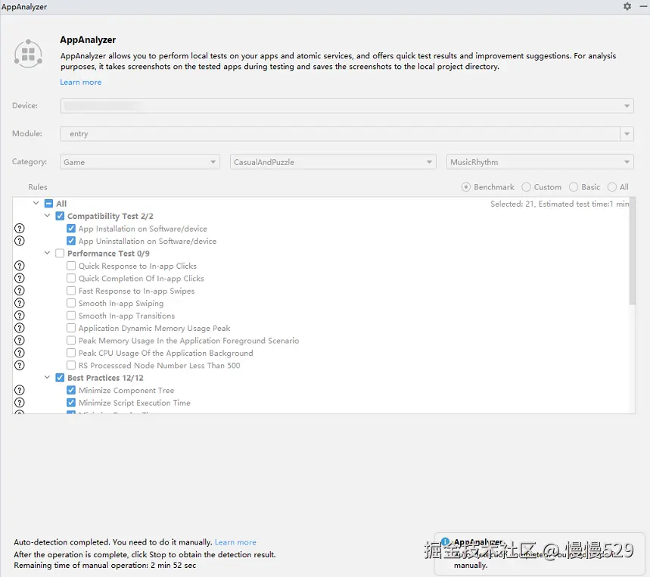This screenshot has height=577, width=650.
Task: Enable Application Dynamic Memory Usage Peak
Action: click(71, 328)
